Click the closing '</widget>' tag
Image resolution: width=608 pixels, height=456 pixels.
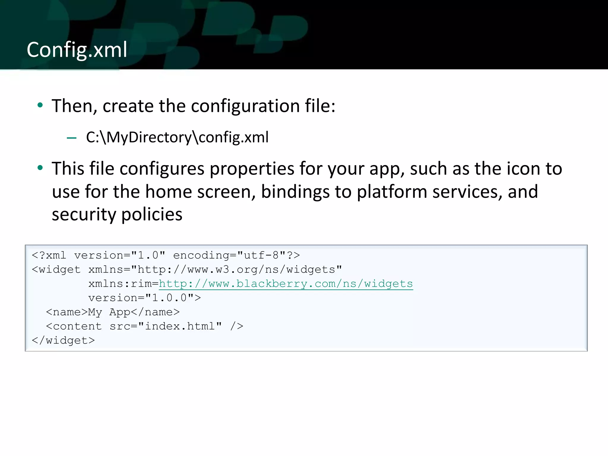pos(63,341)
